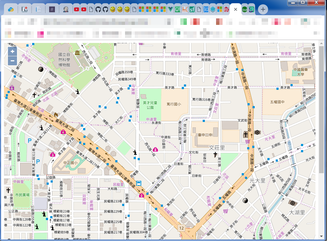Click the route 12 highway shield

coord(181,228)
